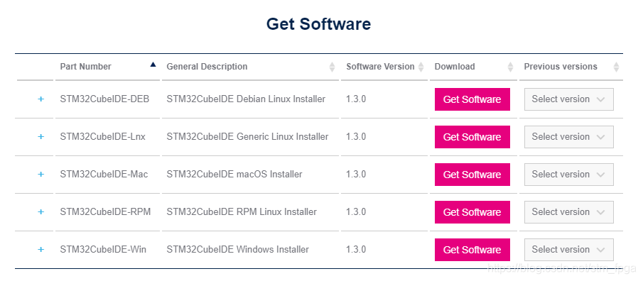Open Select version dropdown for STM32CubeIDE-Mac
Viewport: 643px width, 281px height.
pyautogui.click(x=569, y=175)
